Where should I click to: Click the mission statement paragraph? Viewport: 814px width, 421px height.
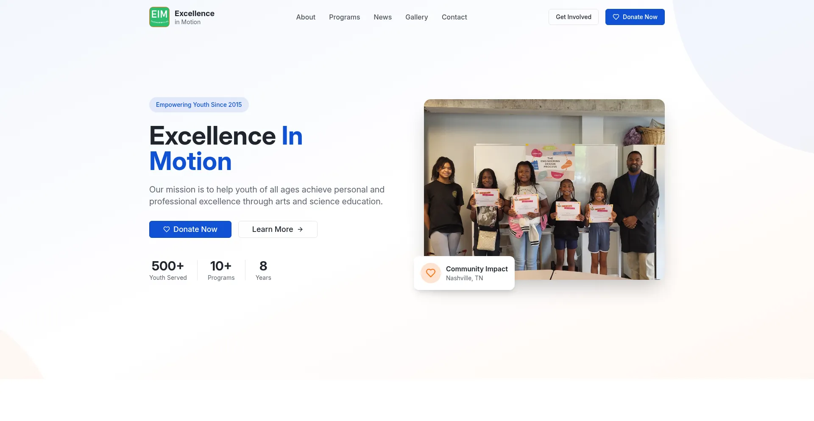point(267,195)
